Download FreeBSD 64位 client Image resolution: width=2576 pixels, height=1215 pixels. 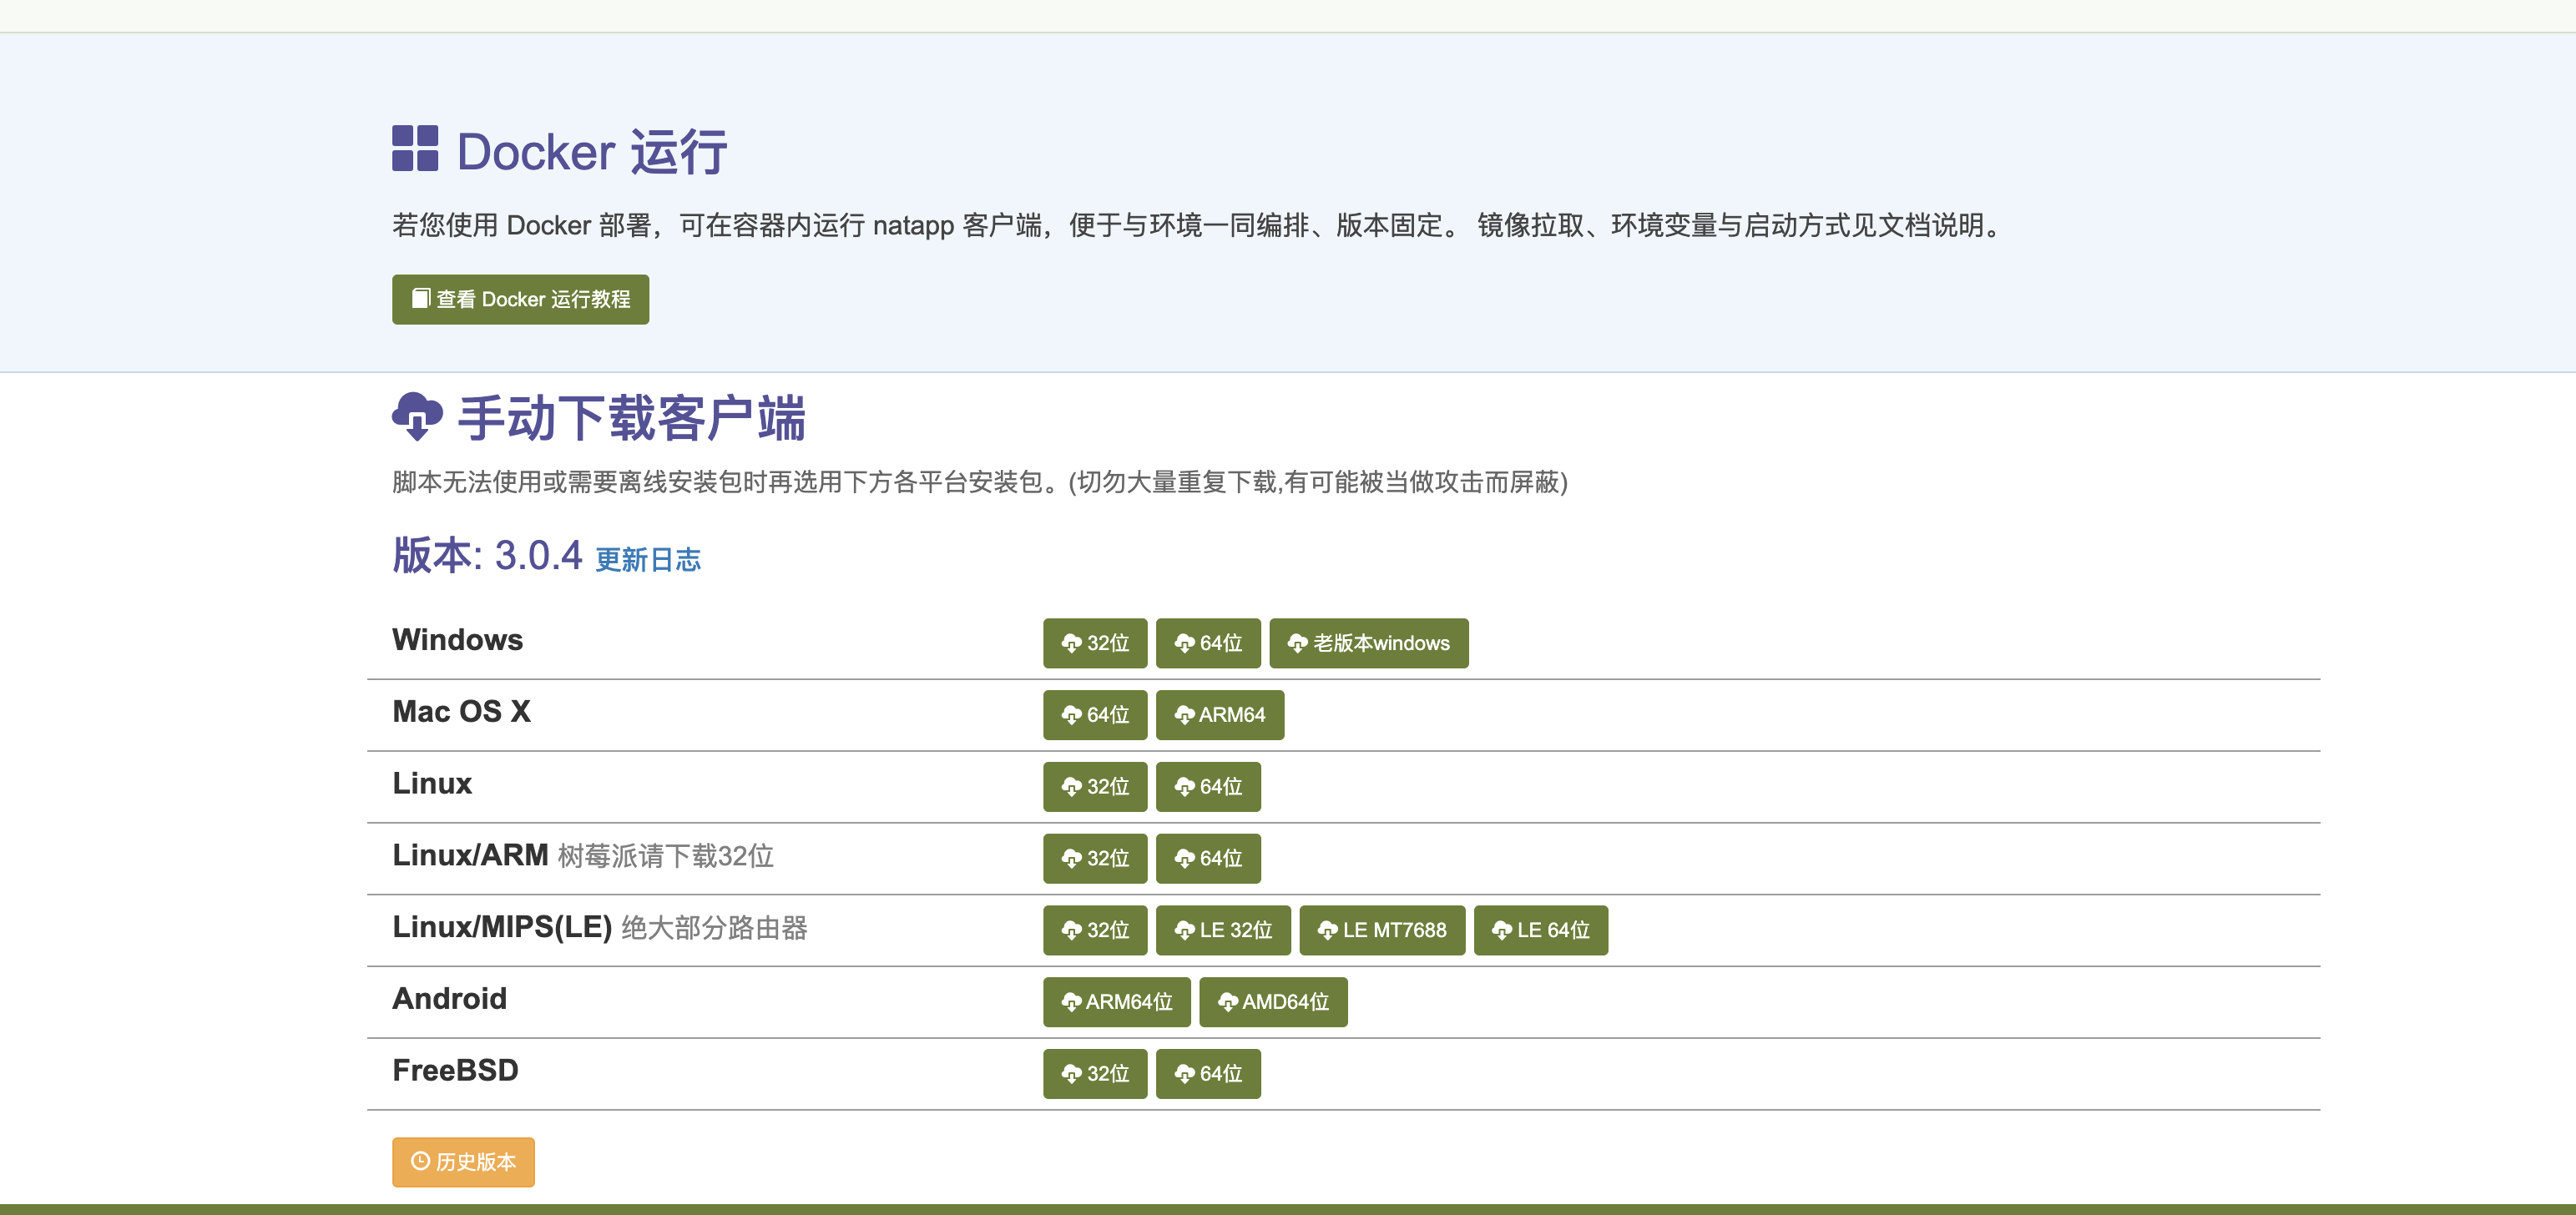[1208, 1074]
